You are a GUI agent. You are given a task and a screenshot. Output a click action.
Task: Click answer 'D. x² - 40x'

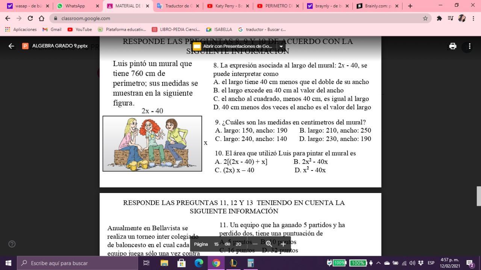(x=310, y=170)
